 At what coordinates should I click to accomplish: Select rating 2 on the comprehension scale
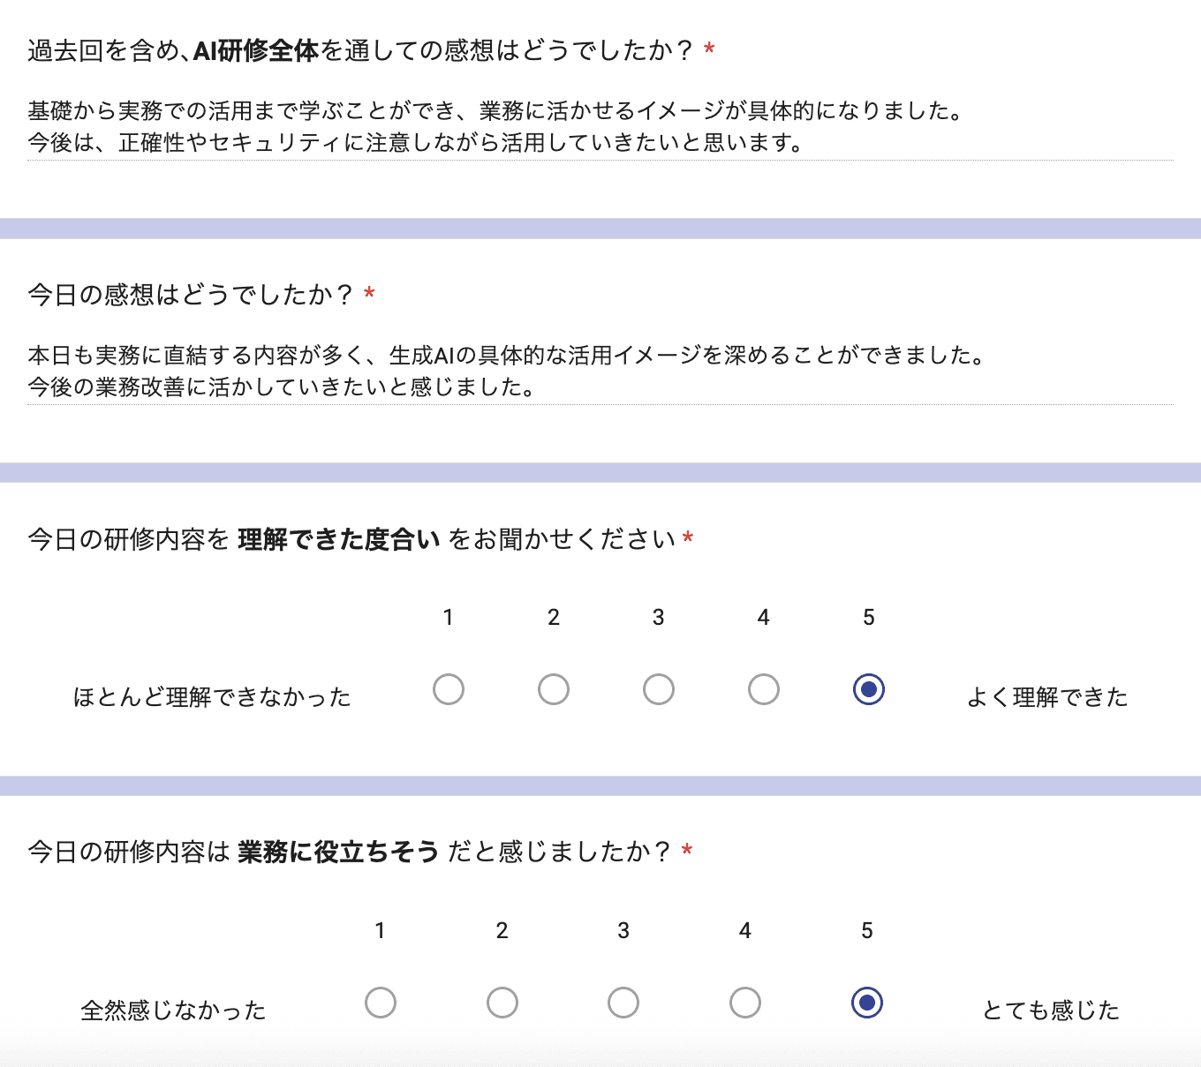click(554, 689)
